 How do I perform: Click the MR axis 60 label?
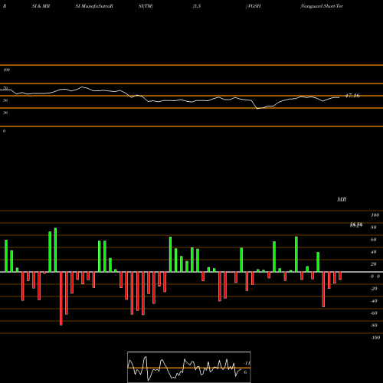point(374,240)
